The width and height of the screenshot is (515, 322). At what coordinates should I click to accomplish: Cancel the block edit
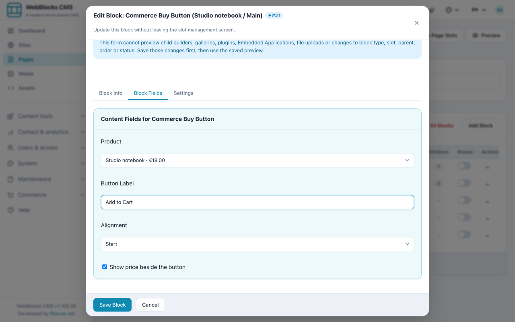click(150, 305)
